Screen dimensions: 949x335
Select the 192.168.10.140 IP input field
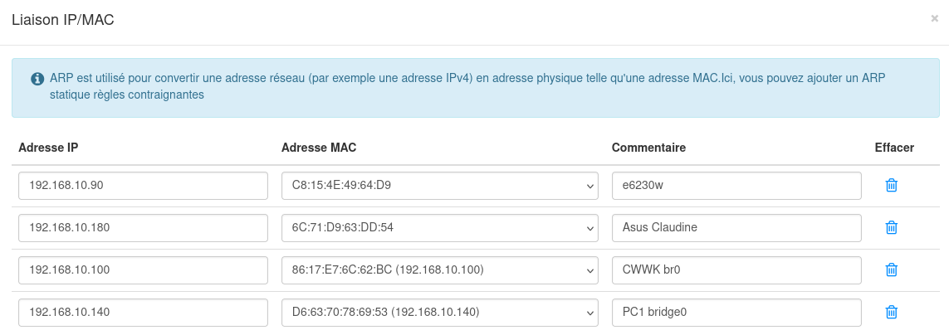click(x=143, y=313)
